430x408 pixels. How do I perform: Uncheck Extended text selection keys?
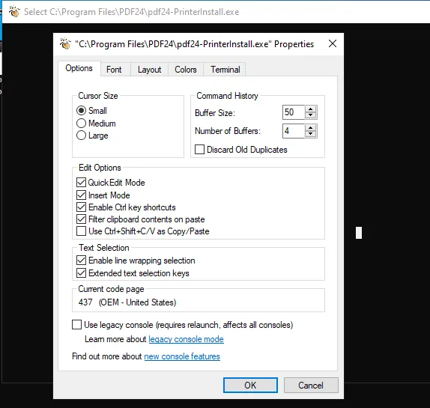coord(81,273)
